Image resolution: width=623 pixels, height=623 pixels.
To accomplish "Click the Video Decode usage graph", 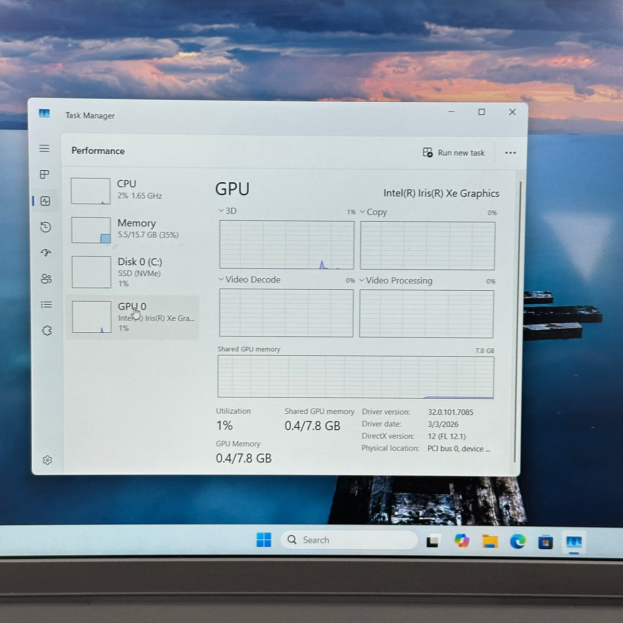I will (286, 313).
